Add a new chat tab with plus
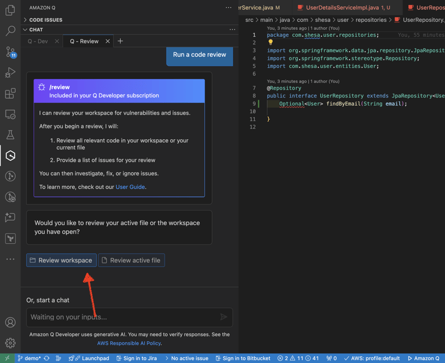The width and height of the screenshot is (445, 363). [120, 41]
